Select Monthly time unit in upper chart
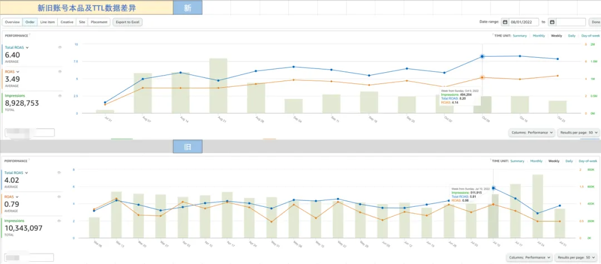 539,36
